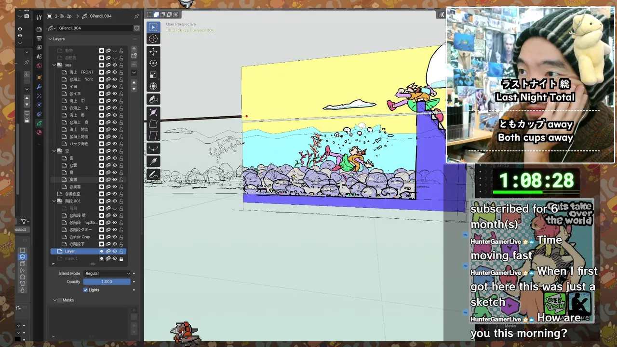The height and width of the screenshot is (347, 617).
Task: Open the Visual Effects tab
Action: pos(39,95)
